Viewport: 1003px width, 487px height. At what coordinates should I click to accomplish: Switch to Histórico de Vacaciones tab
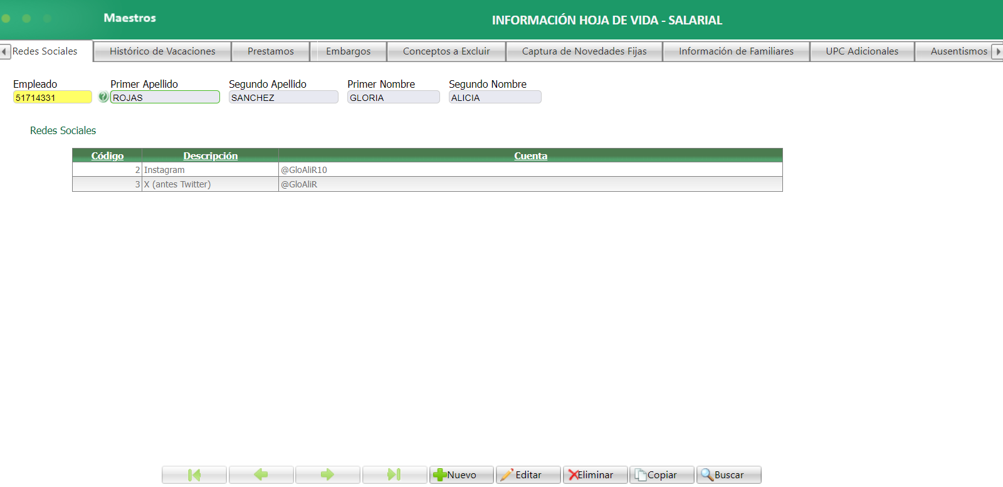click(162, 51)
